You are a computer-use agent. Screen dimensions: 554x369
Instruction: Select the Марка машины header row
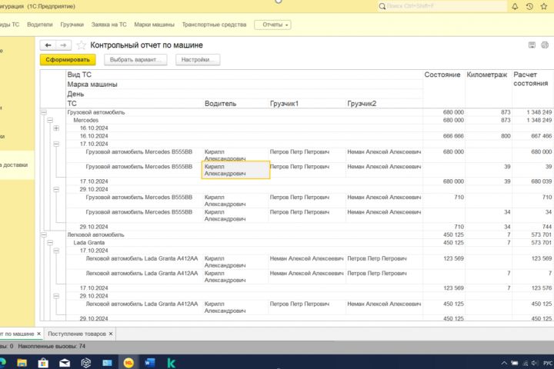coord(245,85)
